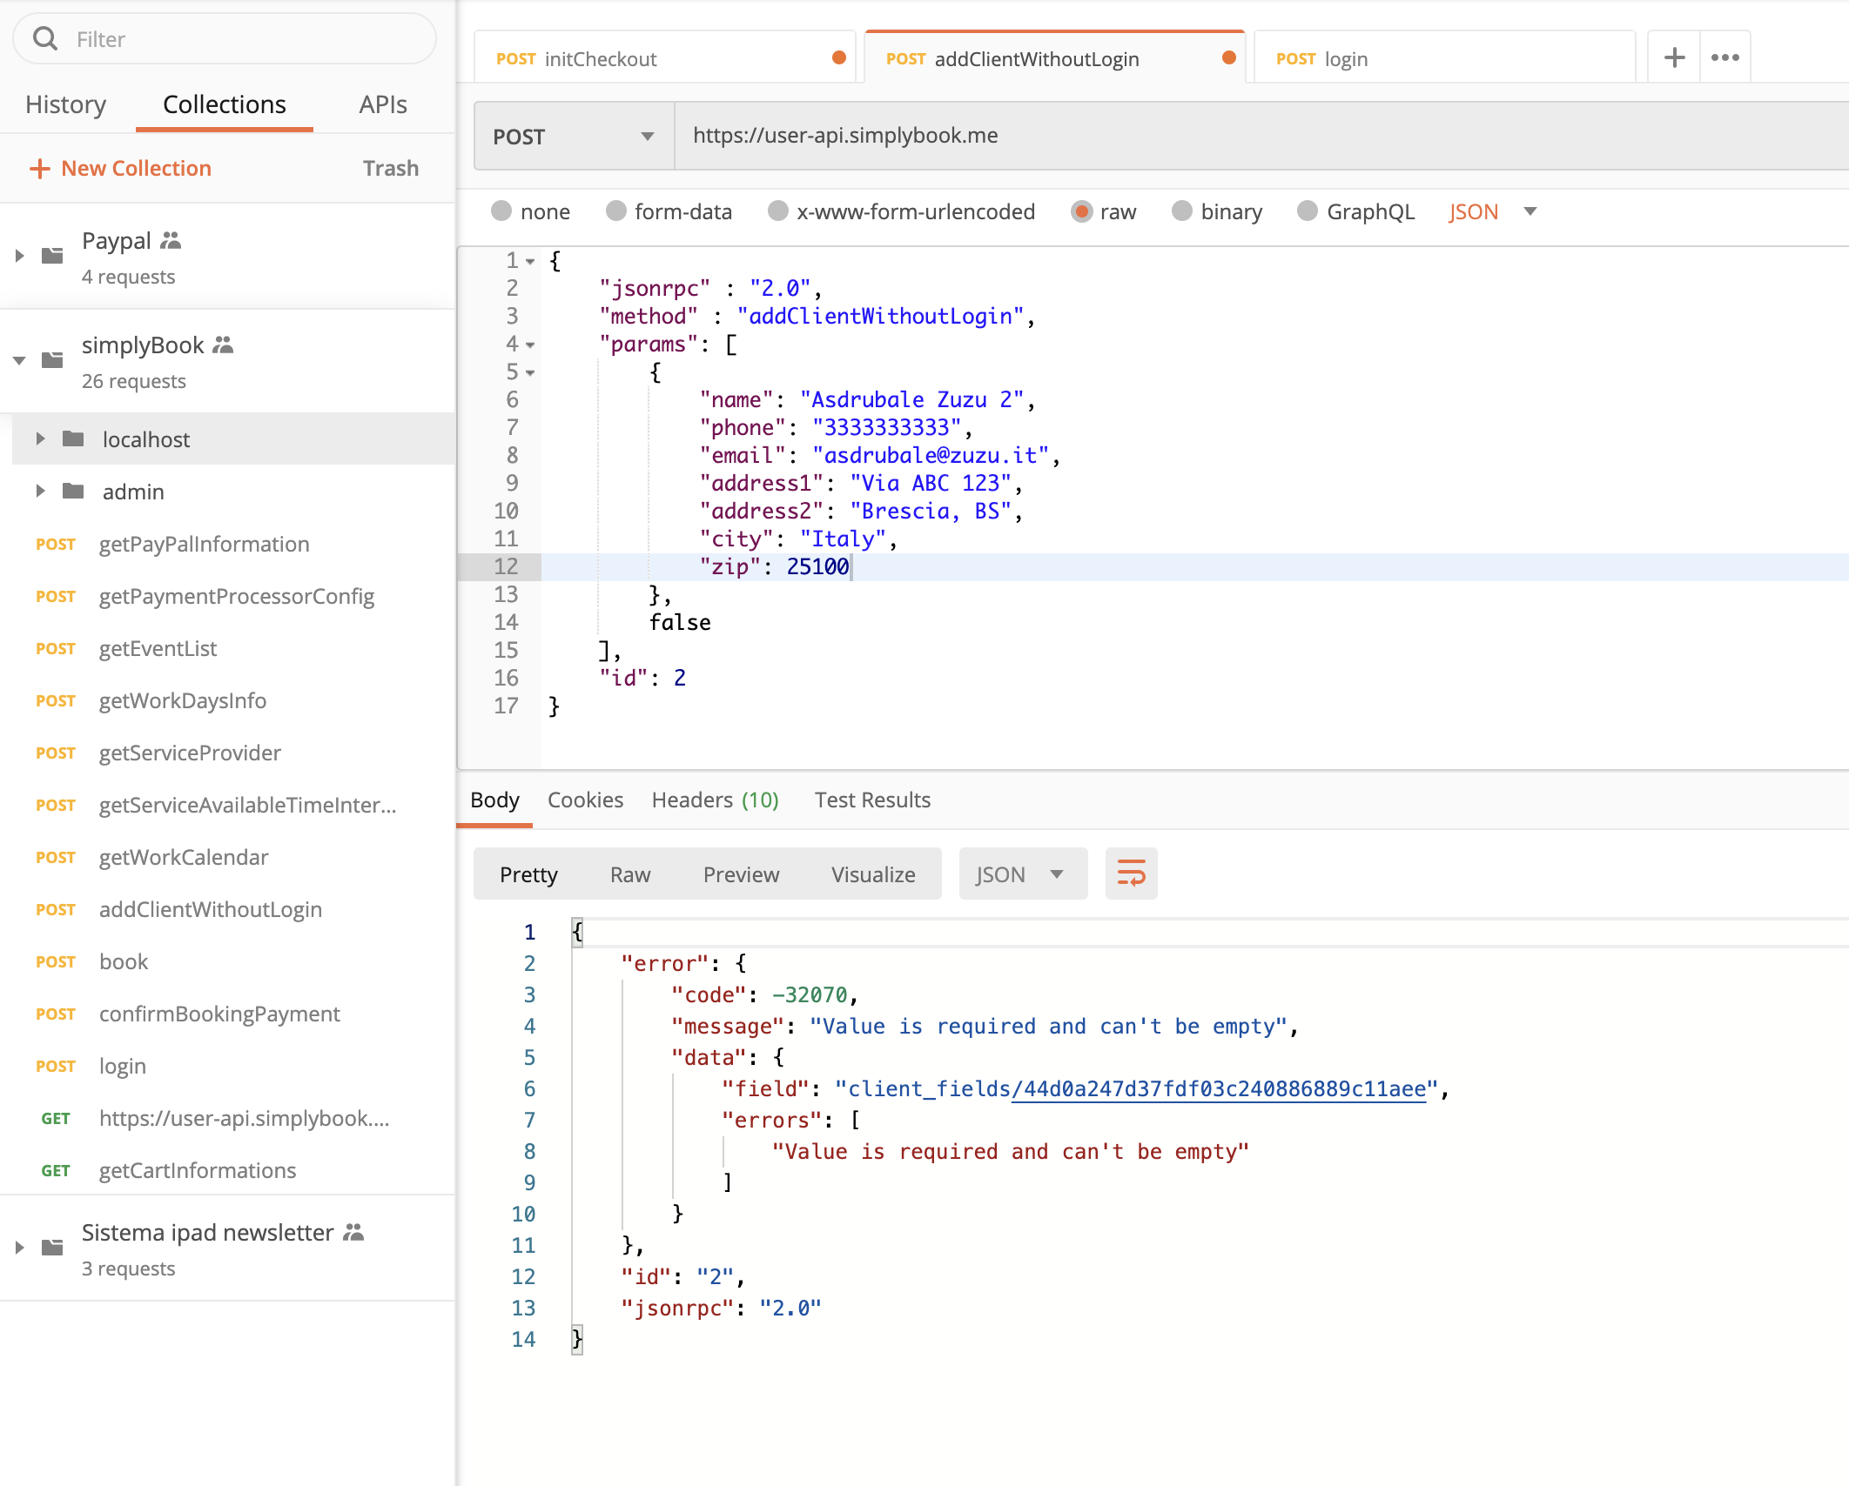Click the search magnifier in Filter box
1849x1486 pixels.
pos(45,39)
